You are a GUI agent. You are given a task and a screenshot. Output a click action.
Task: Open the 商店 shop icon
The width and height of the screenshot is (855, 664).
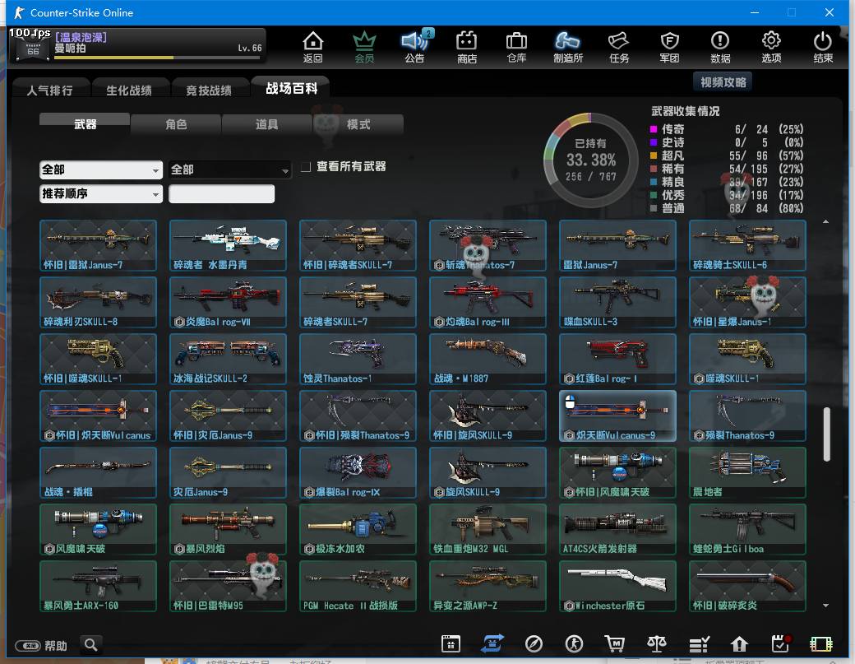[467, 47]
